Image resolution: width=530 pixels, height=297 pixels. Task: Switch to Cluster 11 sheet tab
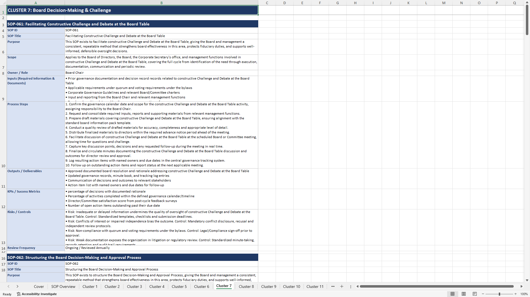[x=315, y=287]
